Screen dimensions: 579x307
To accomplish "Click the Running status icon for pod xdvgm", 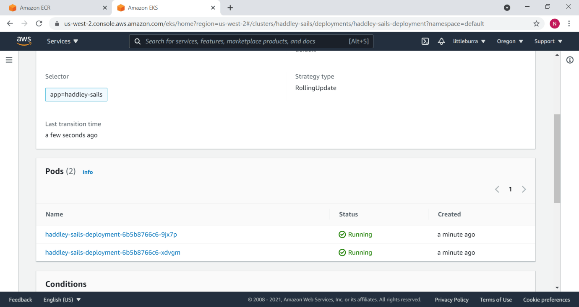I will 342,253.
